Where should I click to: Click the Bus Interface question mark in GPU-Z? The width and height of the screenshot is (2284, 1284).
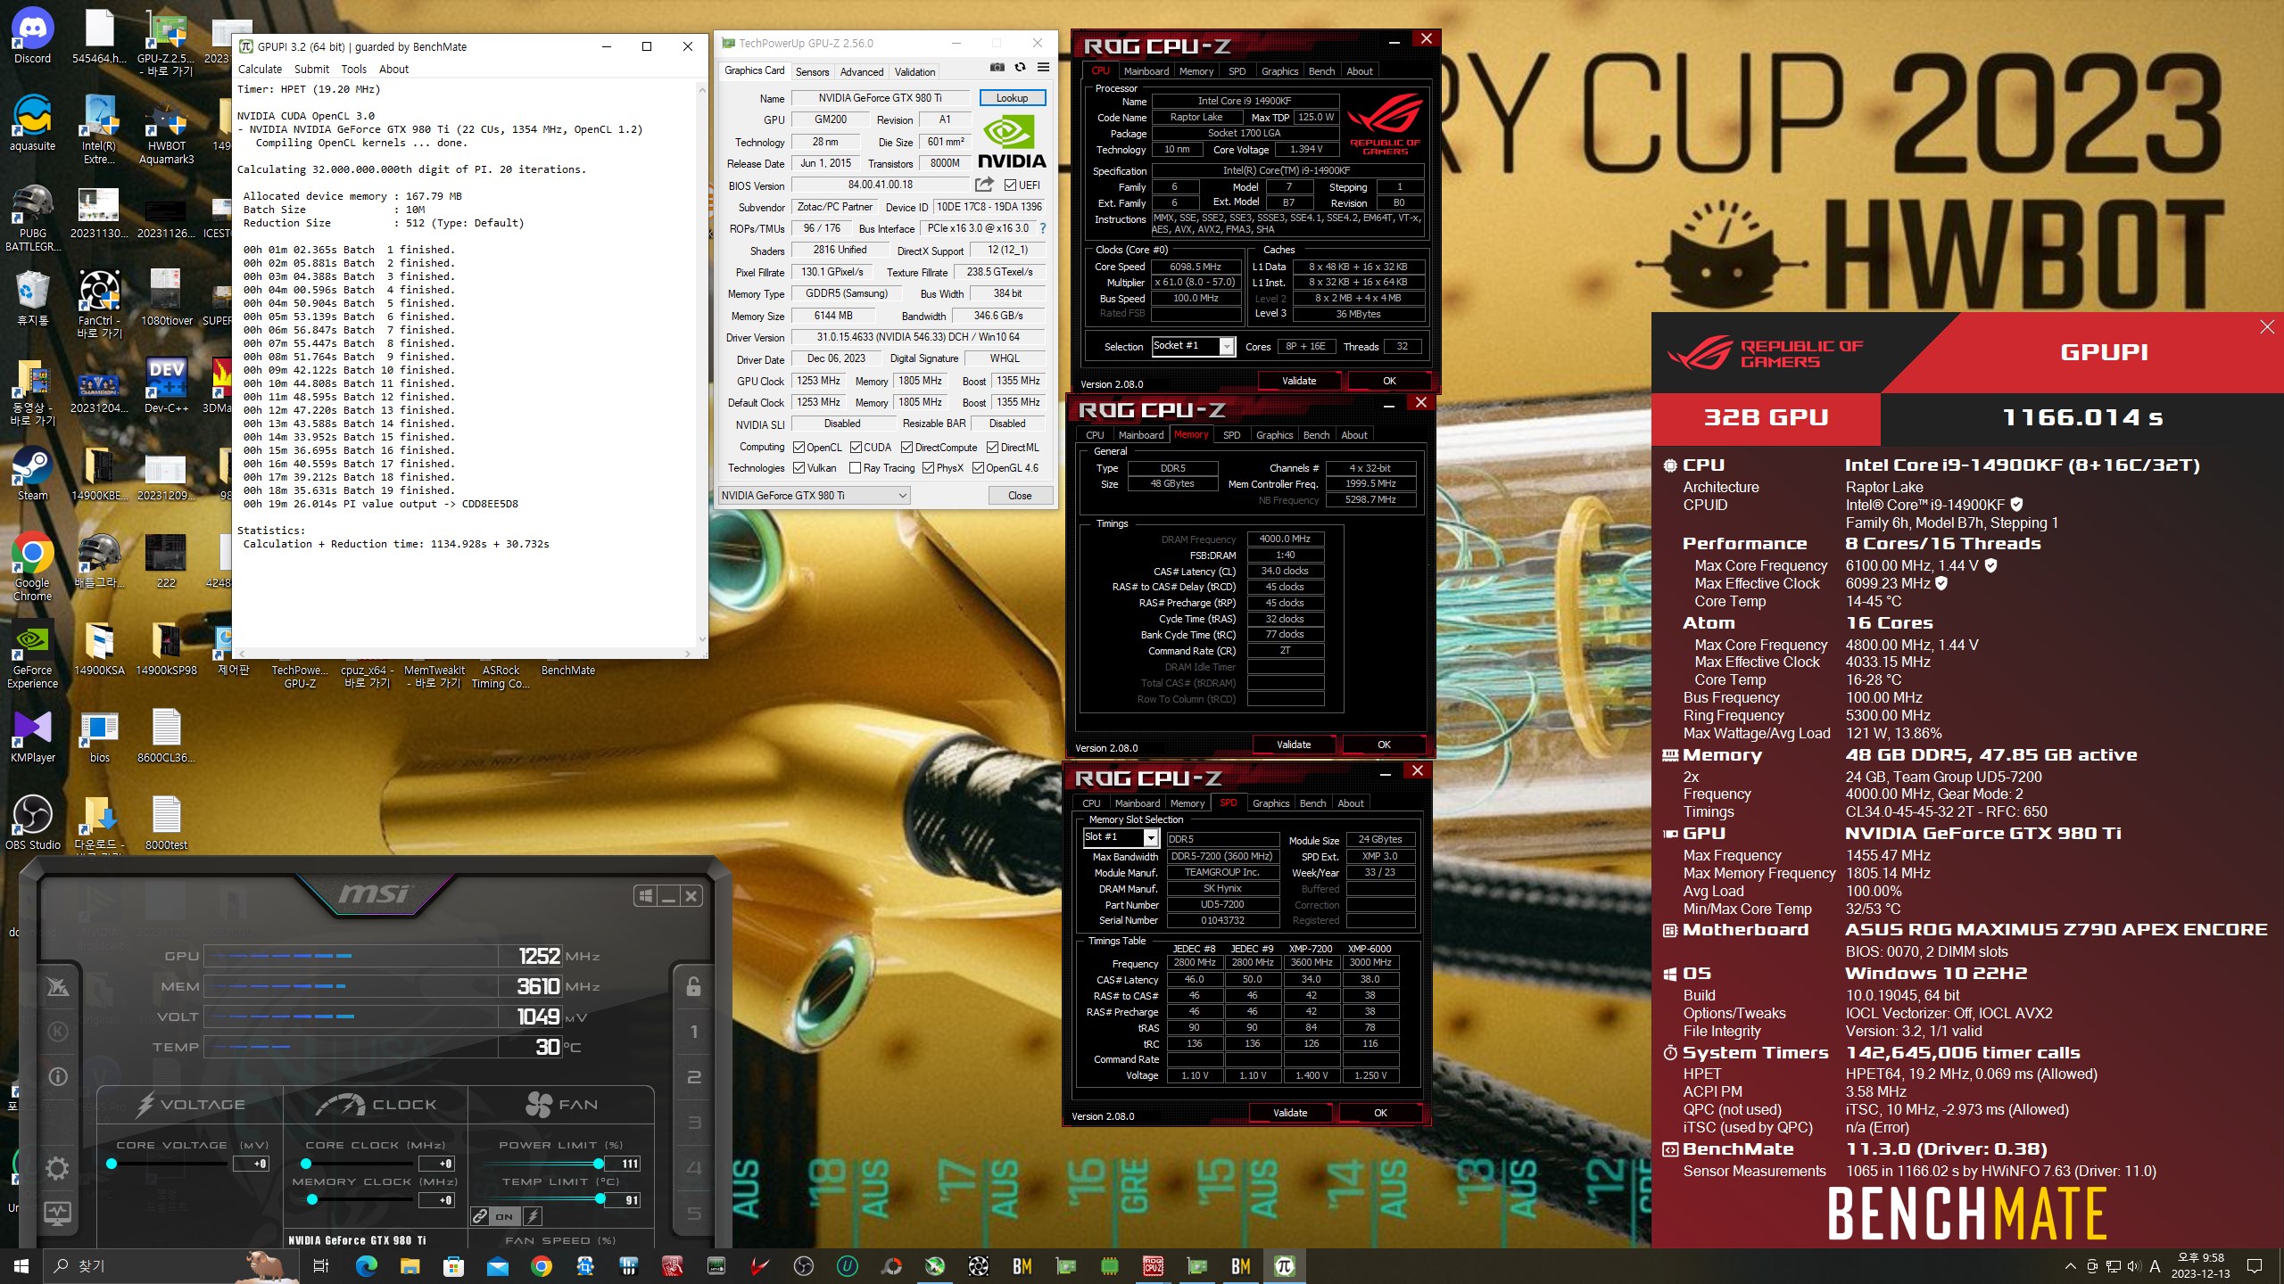(x=1042, y=228)
